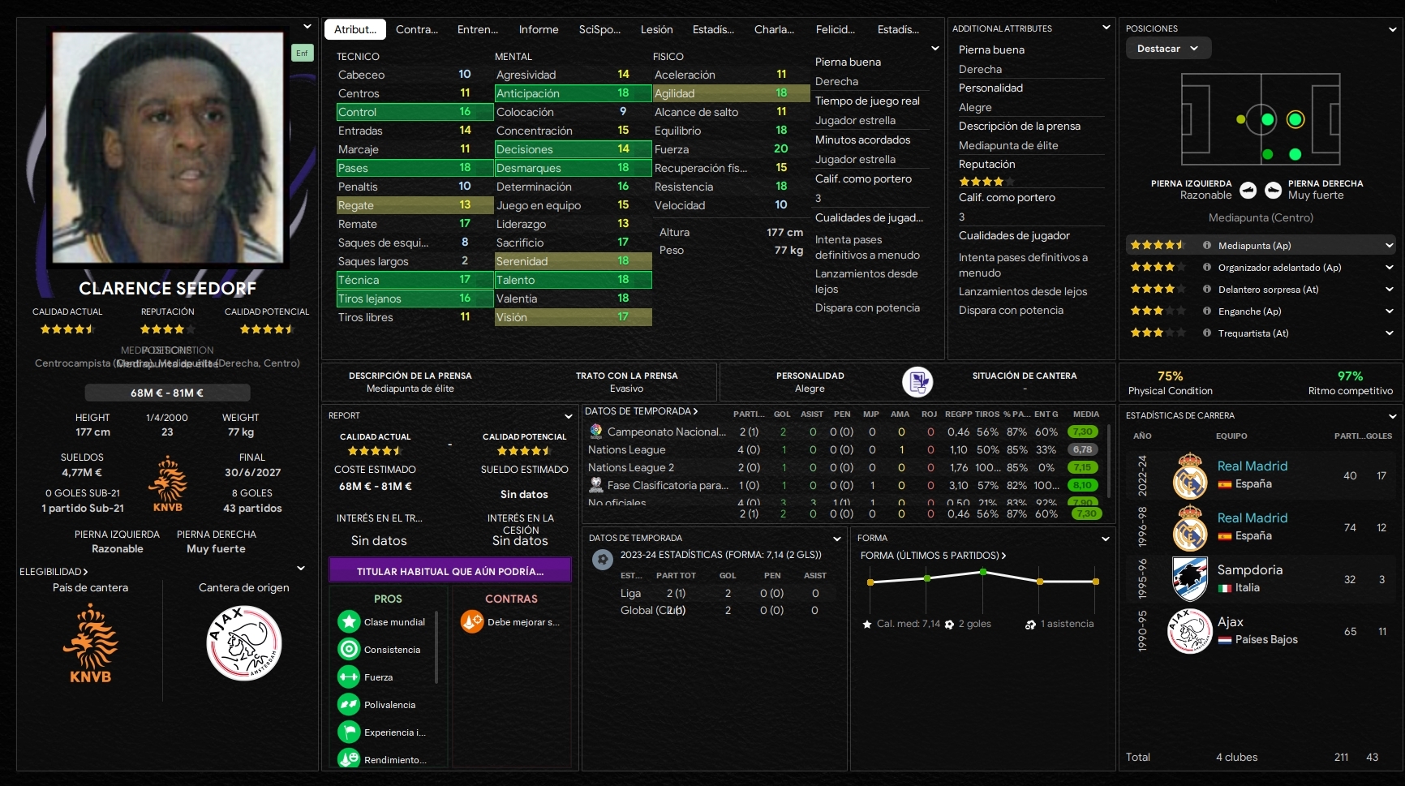Open the Sampdoria club link
This screenshot has height=786, width=1405.
point(1250,570)
